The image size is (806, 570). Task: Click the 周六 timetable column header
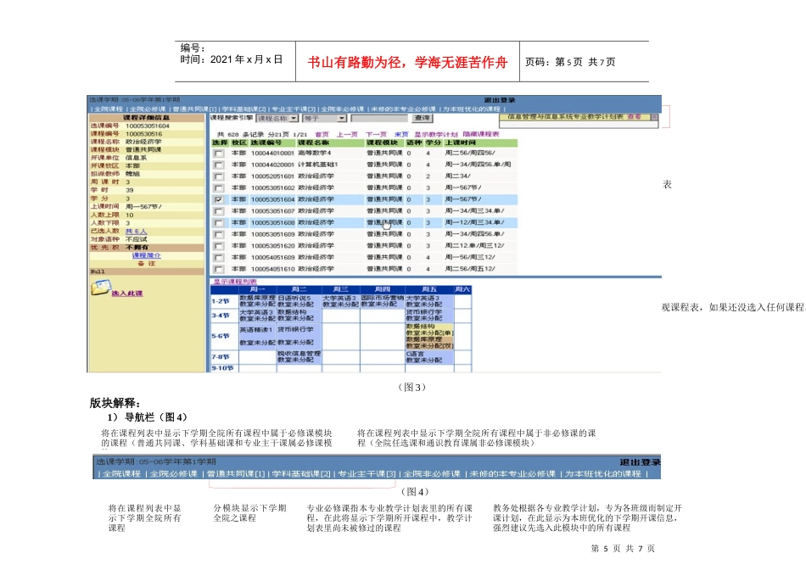pyautogui.click(x=462, y=290)
